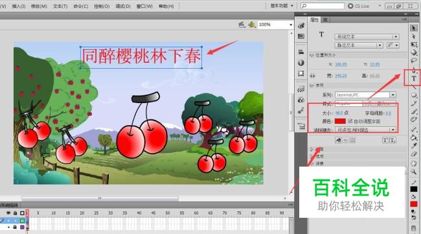The height and width of the screenshot is (234, 421).
Task: Click the width value
Action: coord(341,76)
